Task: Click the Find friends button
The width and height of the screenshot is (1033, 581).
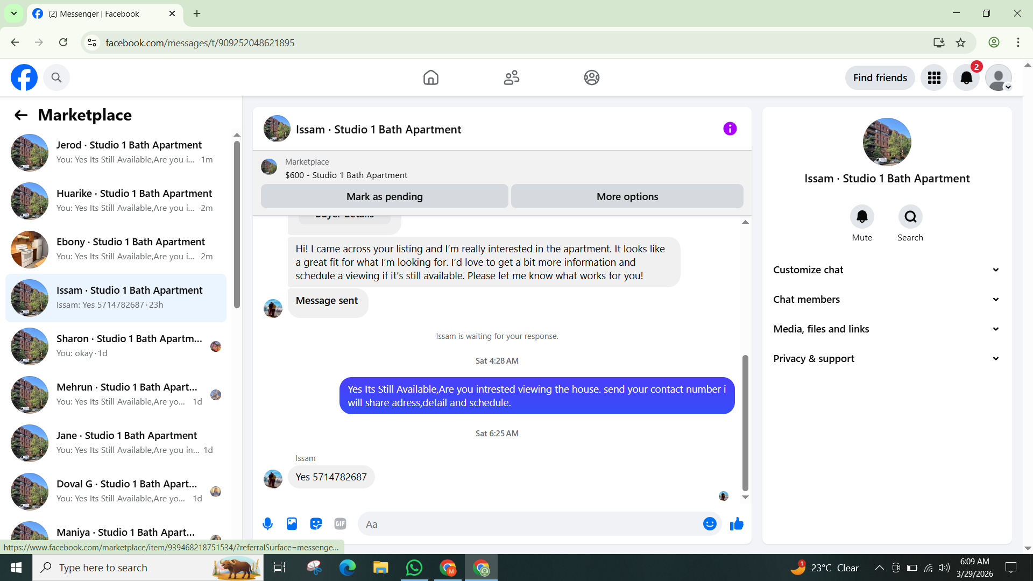Action: click(x=880, y=78)
